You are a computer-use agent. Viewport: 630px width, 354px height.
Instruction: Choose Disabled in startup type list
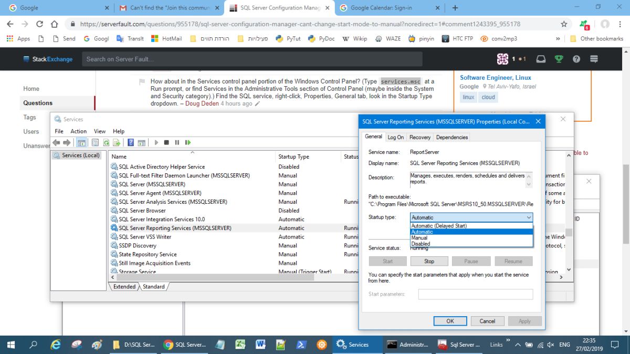tap(471, 244)
